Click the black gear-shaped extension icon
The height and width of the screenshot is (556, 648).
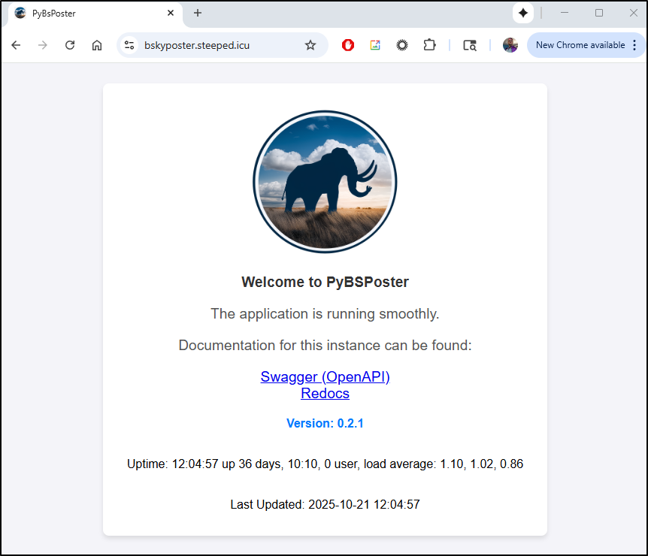[x=402, y=45]
